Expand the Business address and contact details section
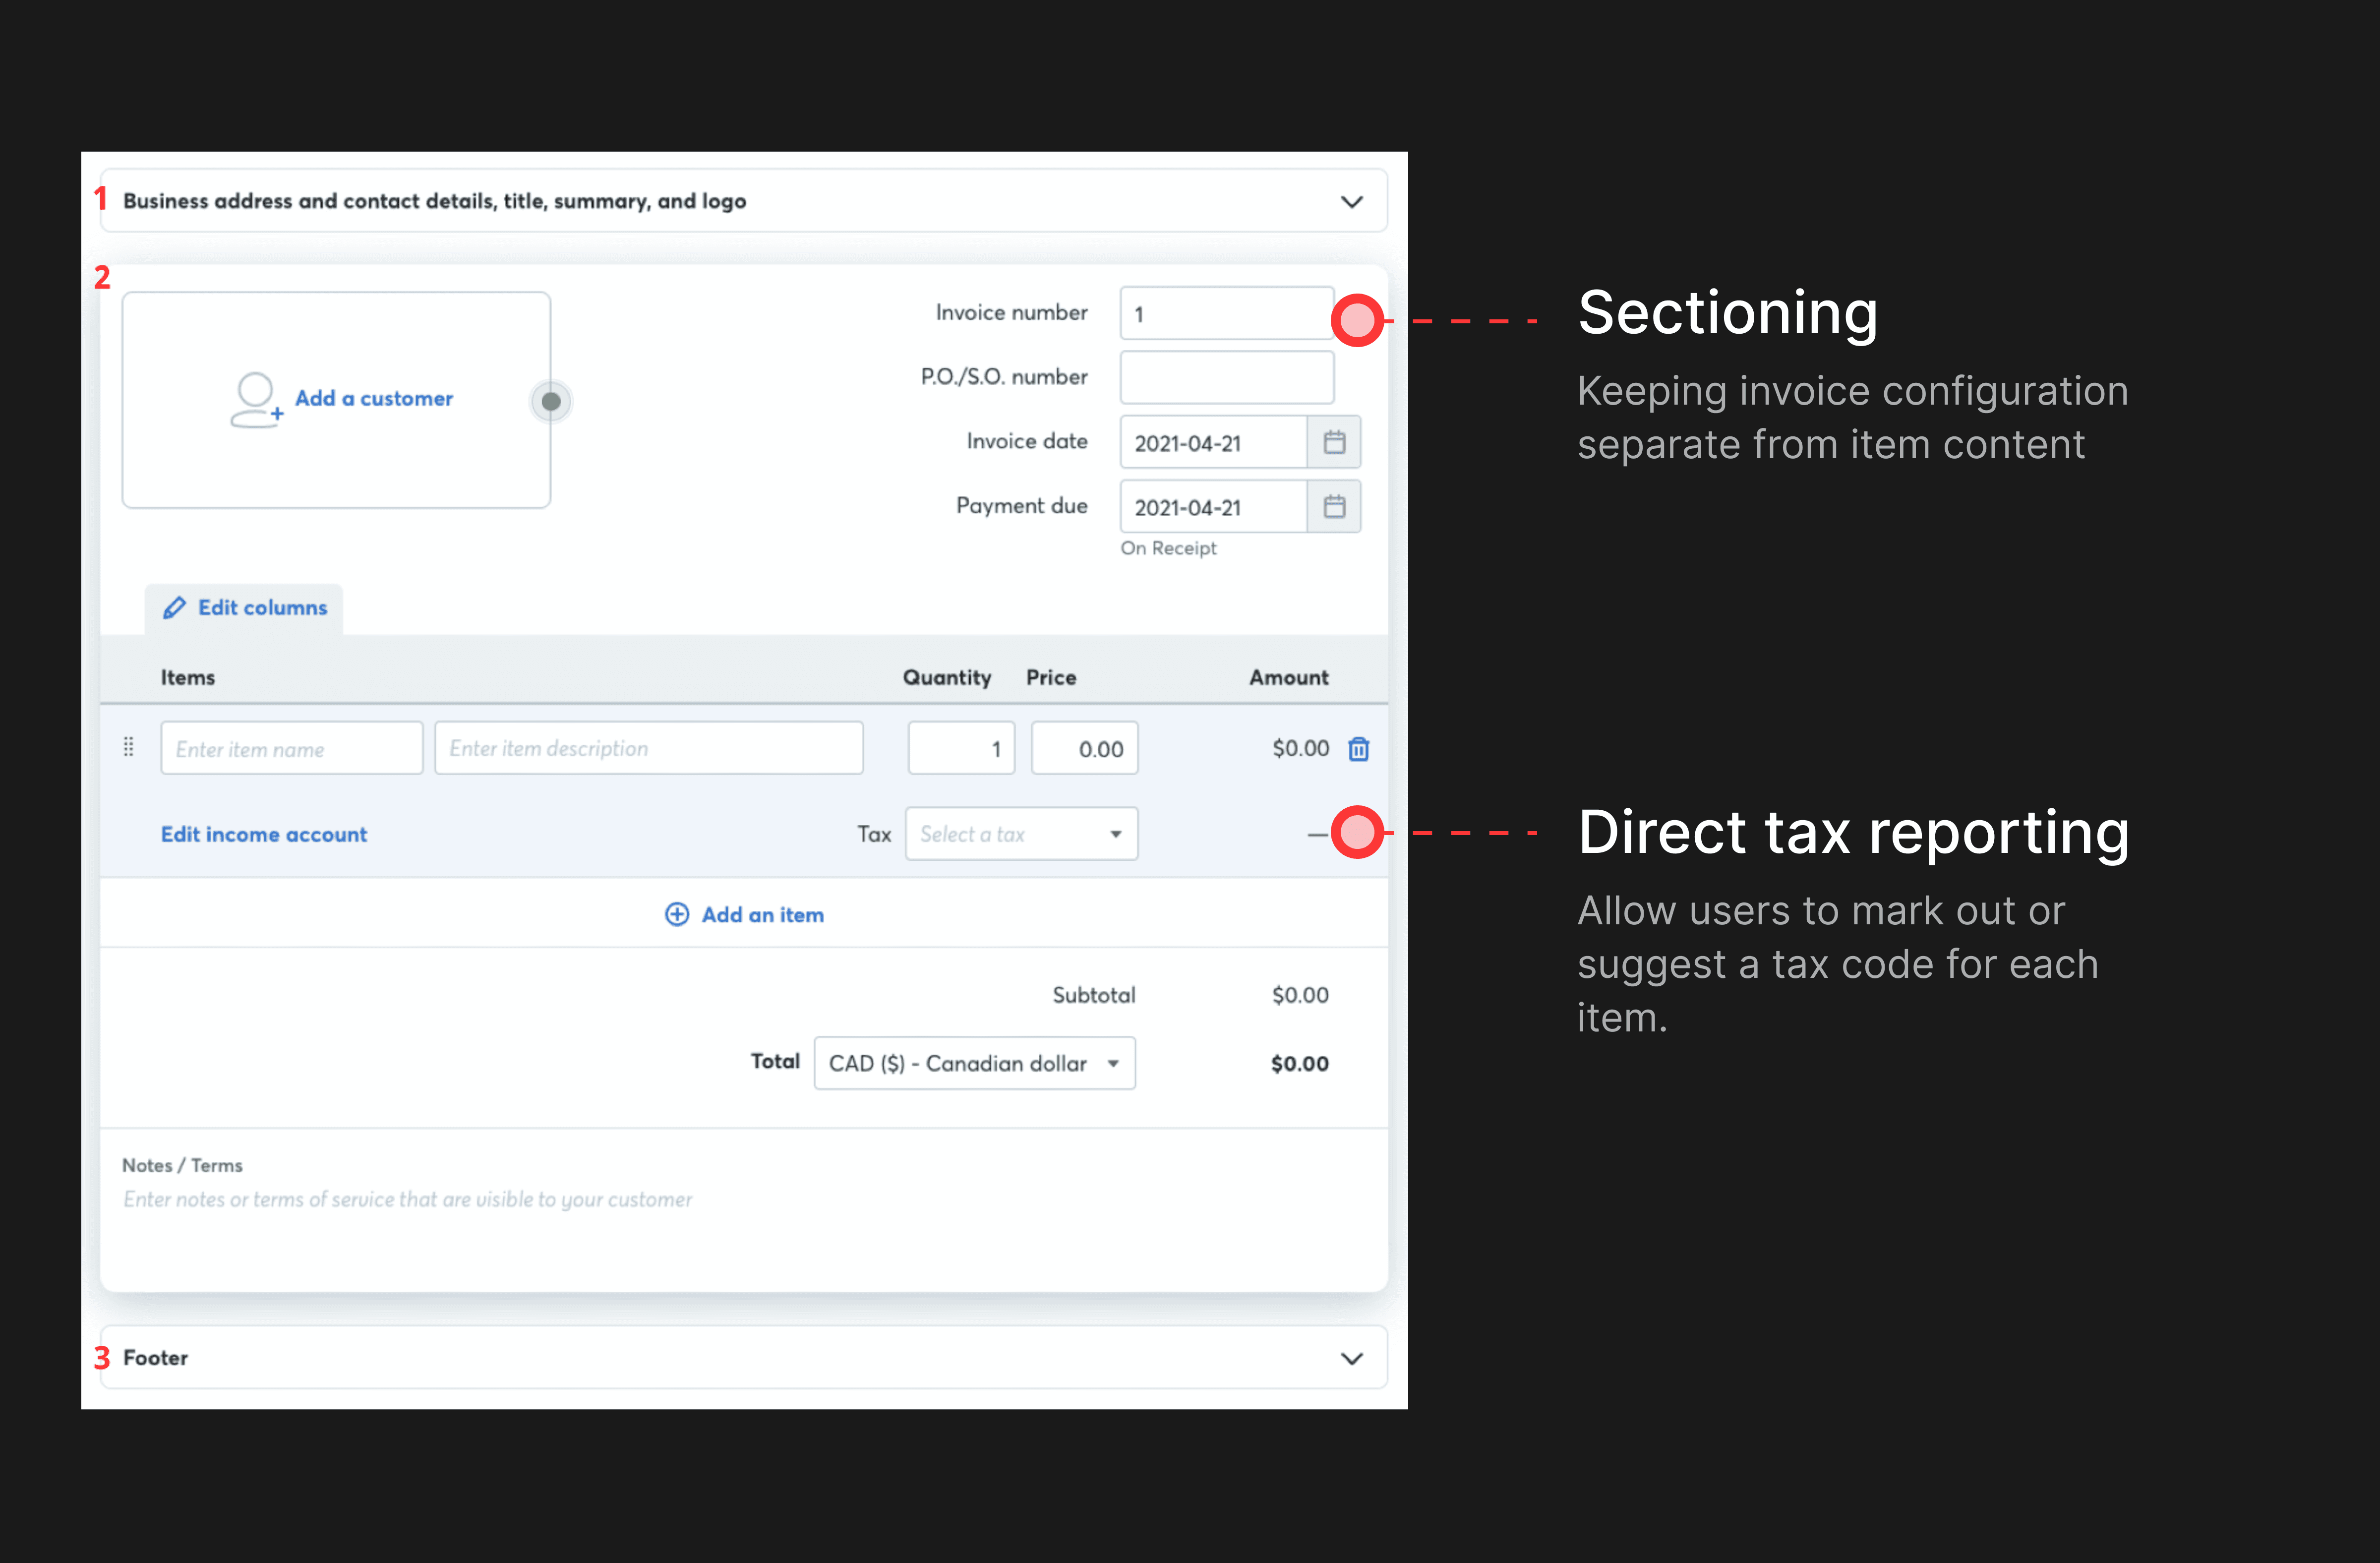The image size is (2380, 1563). coord(1351,202)
